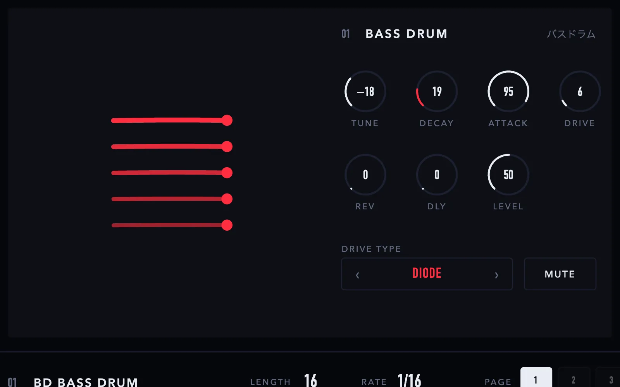Click the DRIVE TYPE label

tap(371, 249)
